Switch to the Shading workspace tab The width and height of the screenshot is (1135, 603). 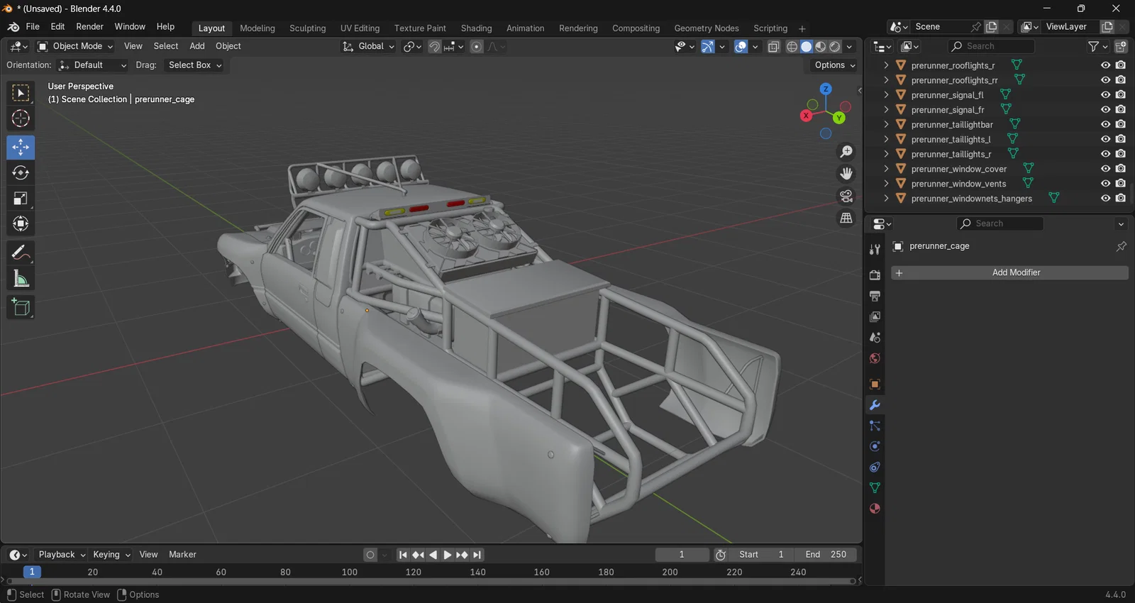point(476,28)
